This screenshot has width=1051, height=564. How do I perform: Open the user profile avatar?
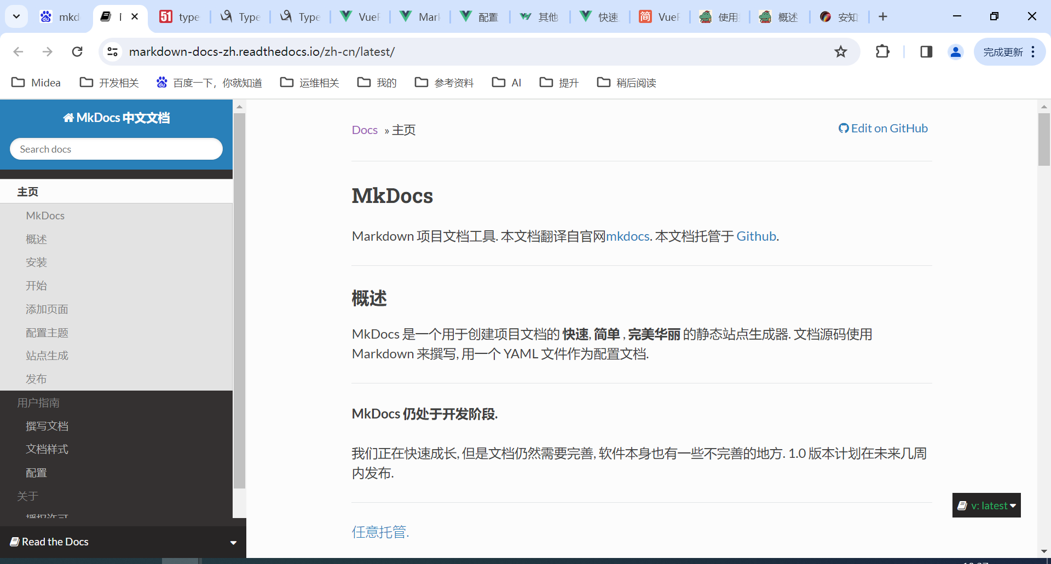click(956, 51)
